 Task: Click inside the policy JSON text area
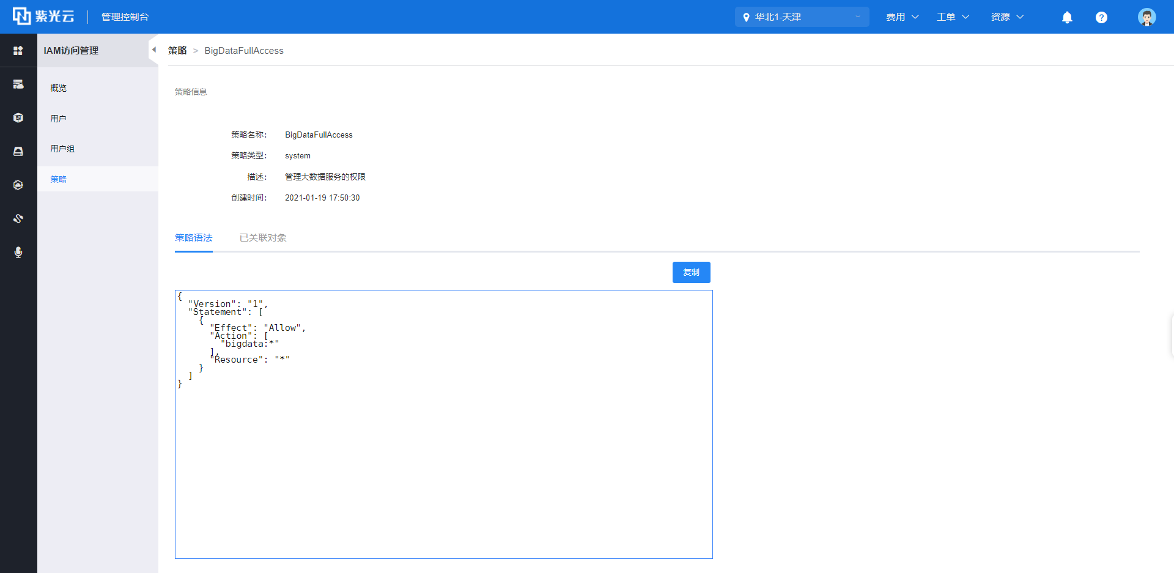(443, 459)
